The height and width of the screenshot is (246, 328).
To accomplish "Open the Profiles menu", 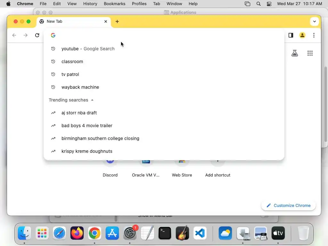I will [x=139, y=4].
